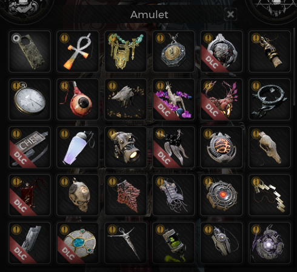
Task: Select the stone tag with ring amulet
Action: 30,51
